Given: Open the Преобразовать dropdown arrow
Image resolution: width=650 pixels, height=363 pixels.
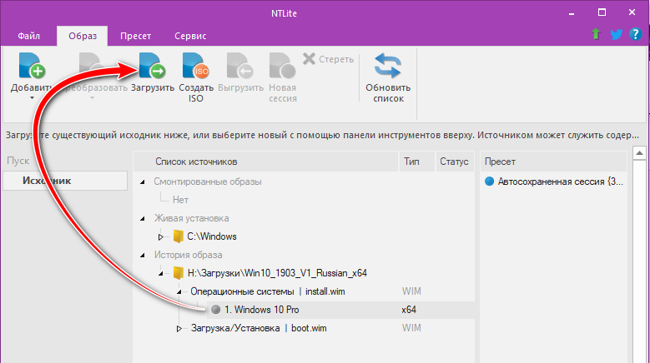Looking at the screenshot, I should point(92,98).
